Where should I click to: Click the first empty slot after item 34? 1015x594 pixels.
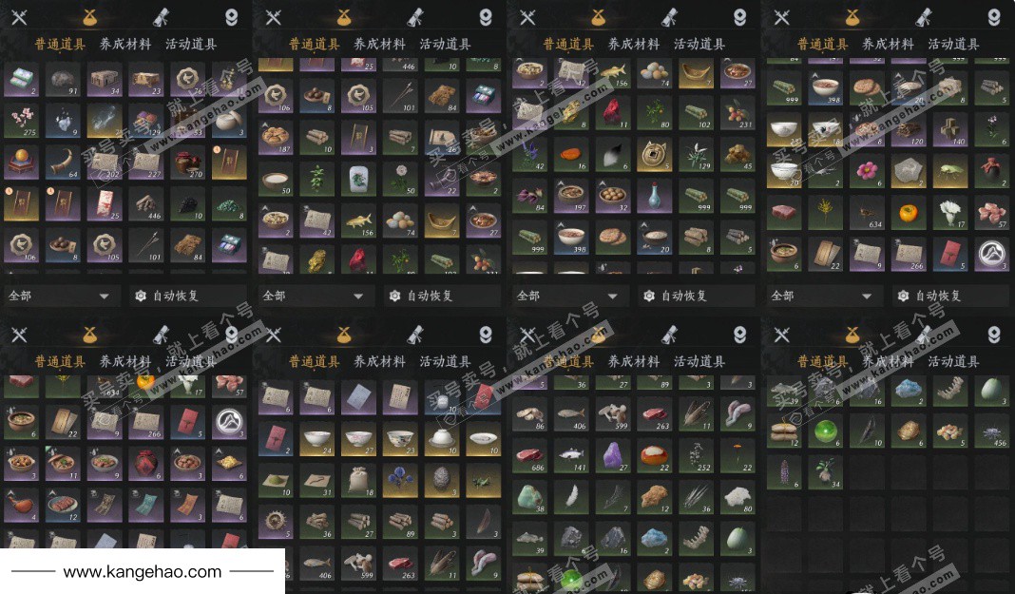(x=867, y=472)
